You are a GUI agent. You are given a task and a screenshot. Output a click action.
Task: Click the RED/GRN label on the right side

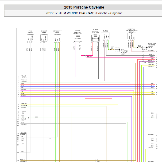151,62
